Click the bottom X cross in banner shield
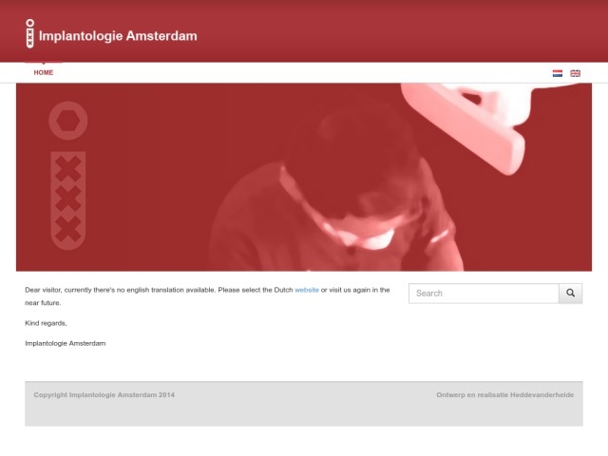Image resolution: width=608 pixels, height=456 pixels. 67,229
